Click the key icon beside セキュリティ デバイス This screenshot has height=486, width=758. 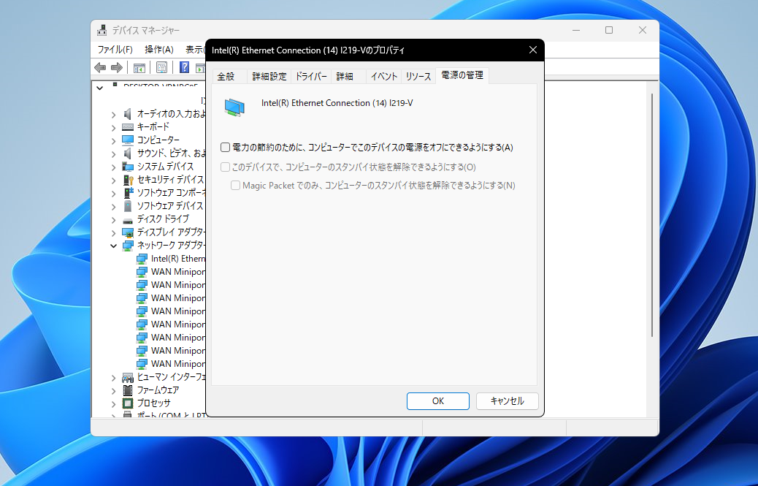tap(128, 180)
